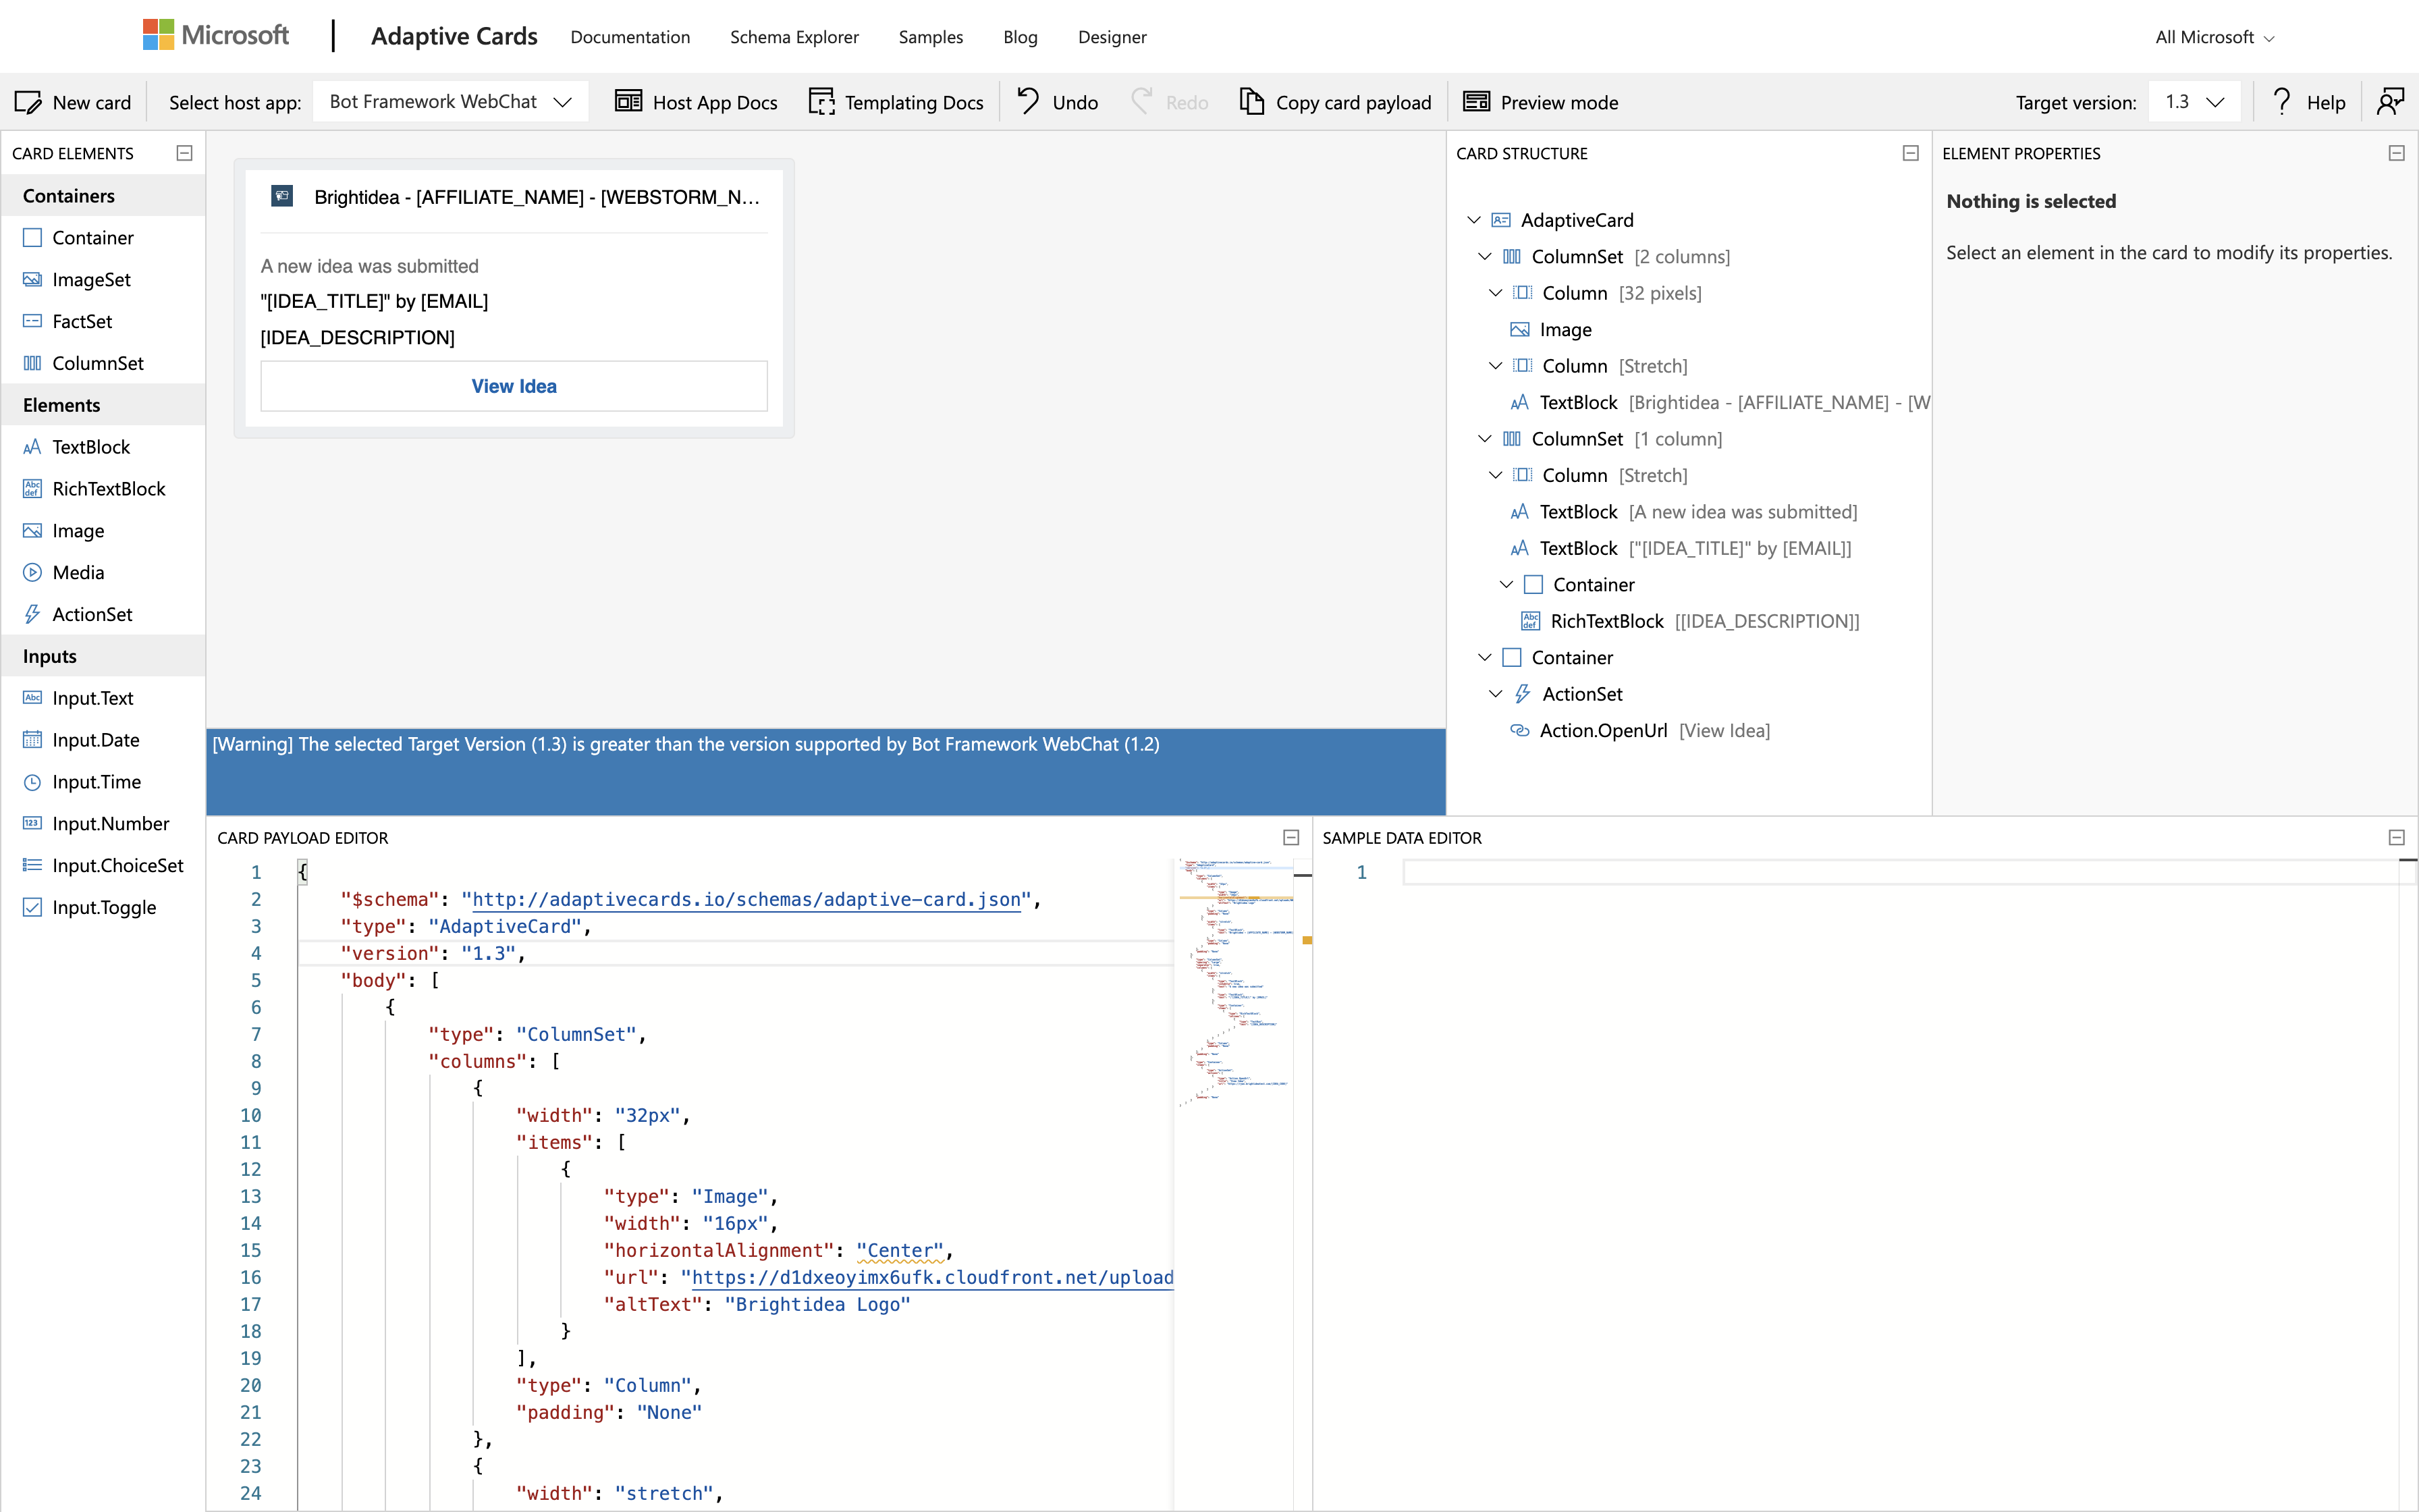This screenshot has width=2419, height=1512.
Task: Select the Image node in card structure
Action: point(1565,330)
